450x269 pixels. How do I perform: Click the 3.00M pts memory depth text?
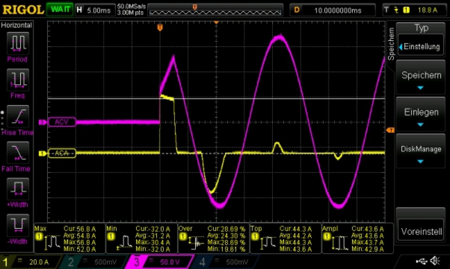(x=131, y=13)
